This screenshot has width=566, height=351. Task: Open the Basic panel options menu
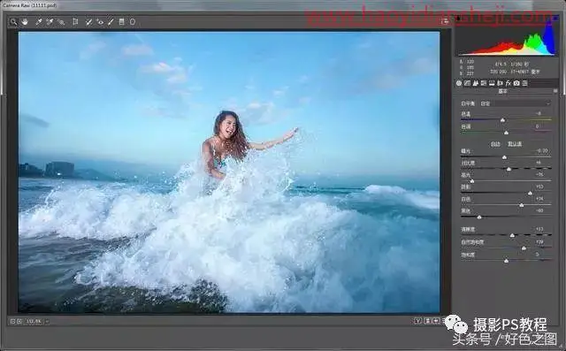pos(555,91)
